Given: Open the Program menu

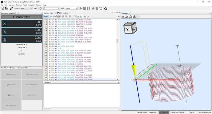Looking at the screenshot, I should tap(19, 5).
